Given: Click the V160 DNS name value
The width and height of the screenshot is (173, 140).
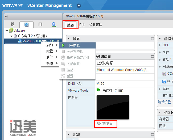Looking at the screenshot, I should (100, 84).
